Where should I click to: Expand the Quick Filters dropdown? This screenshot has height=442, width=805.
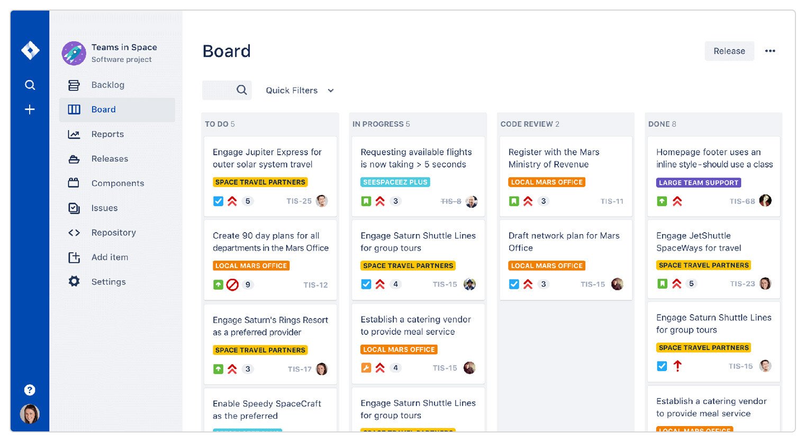click(300, 90)
